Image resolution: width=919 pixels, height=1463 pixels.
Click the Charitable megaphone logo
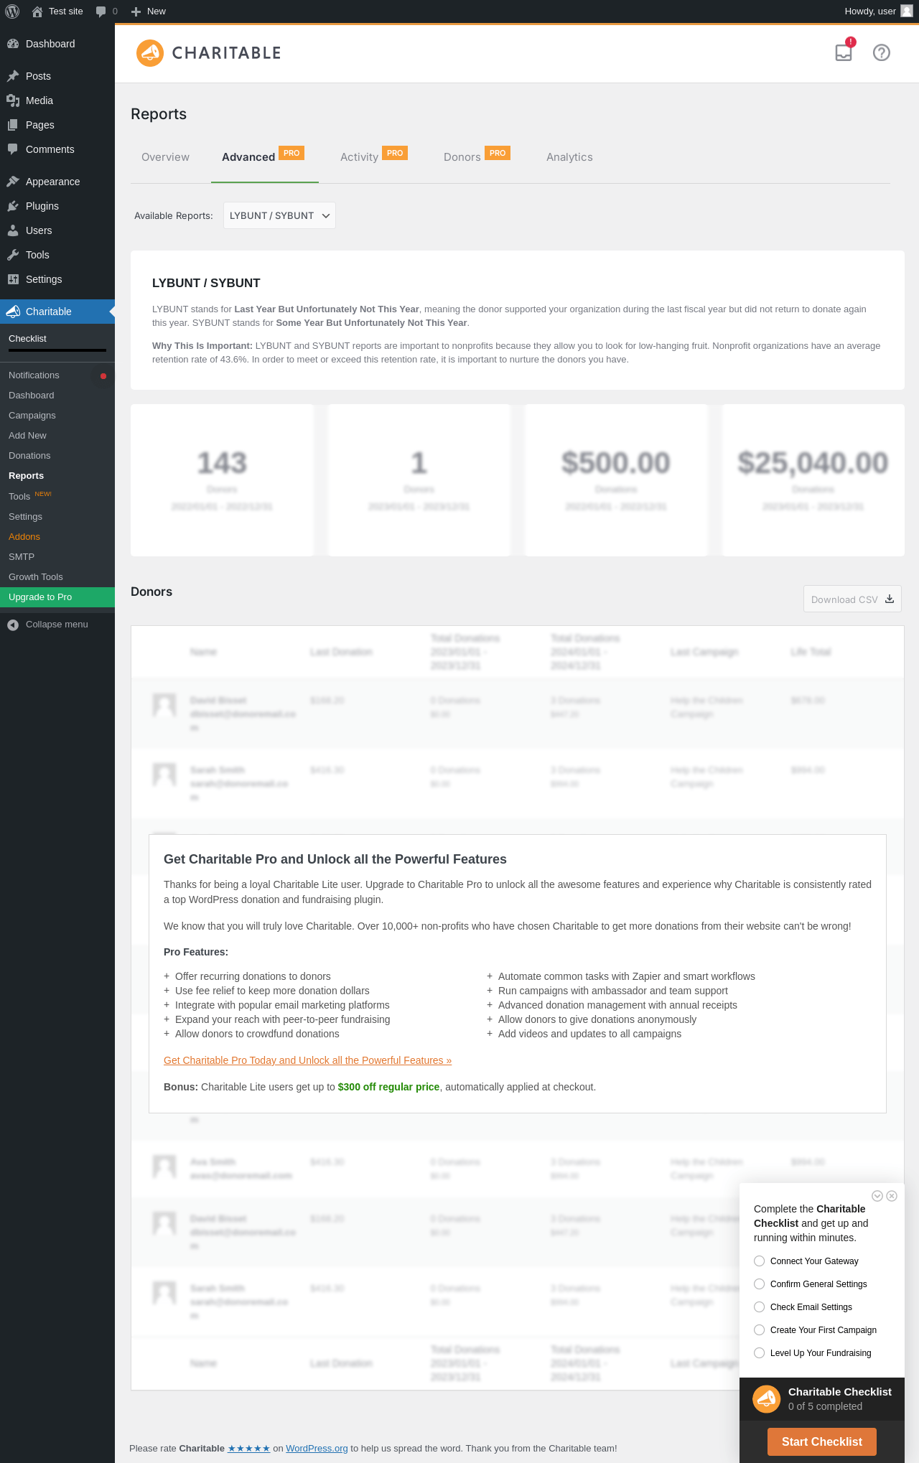coord(150,53)
